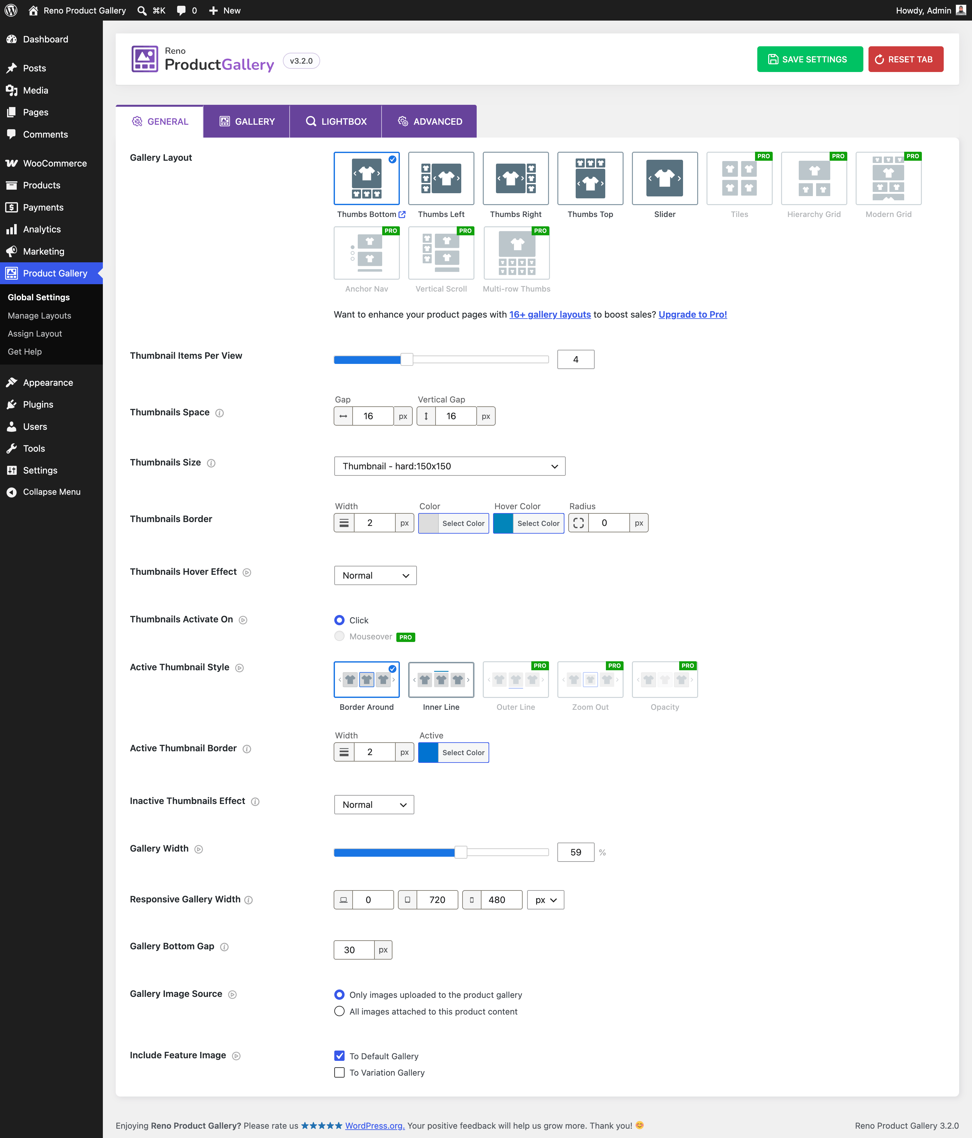
Task: Click info icon next to Thumbnails Size
Action: (211, 463)
